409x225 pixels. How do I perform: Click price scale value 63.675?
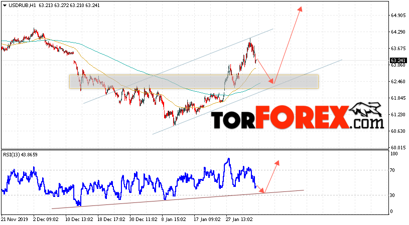[x=398, y=49]
